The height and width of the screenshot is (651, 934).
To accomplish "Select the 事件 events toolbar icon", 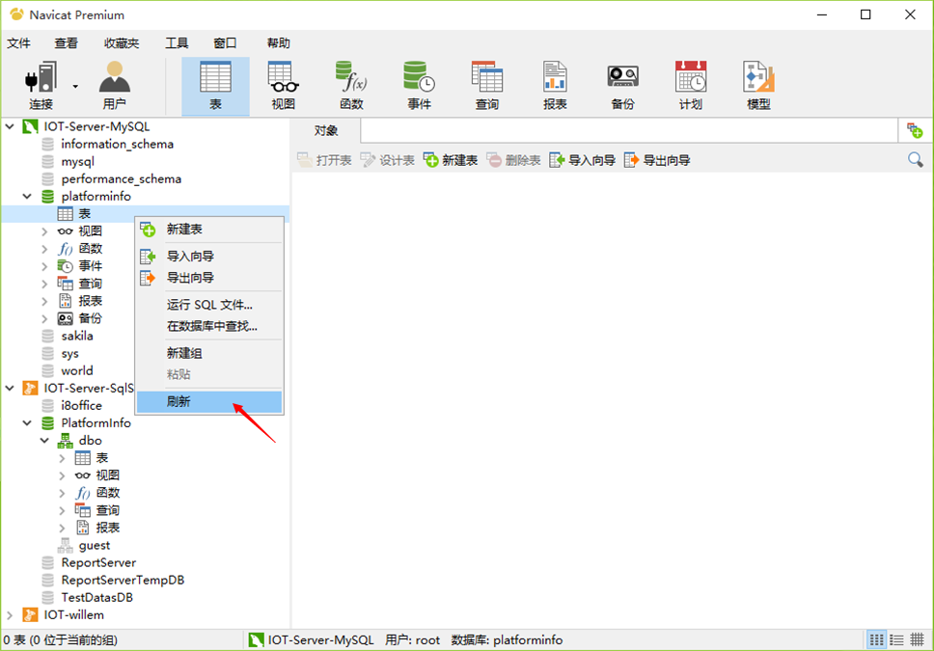I will point(419,86).
